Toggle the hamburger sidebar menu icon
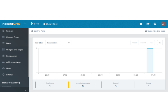168x112 pixels. pyautogui.click(x=25, y=24)
